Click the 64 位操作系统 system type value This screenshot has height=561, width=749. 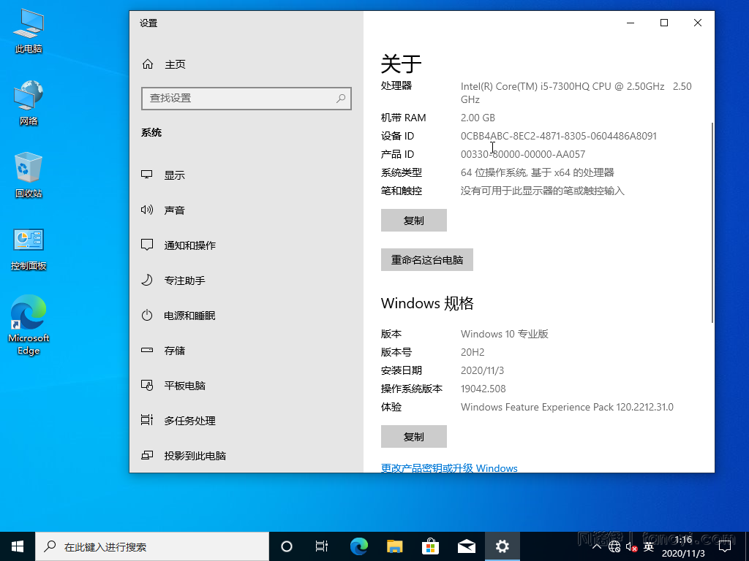538,172
